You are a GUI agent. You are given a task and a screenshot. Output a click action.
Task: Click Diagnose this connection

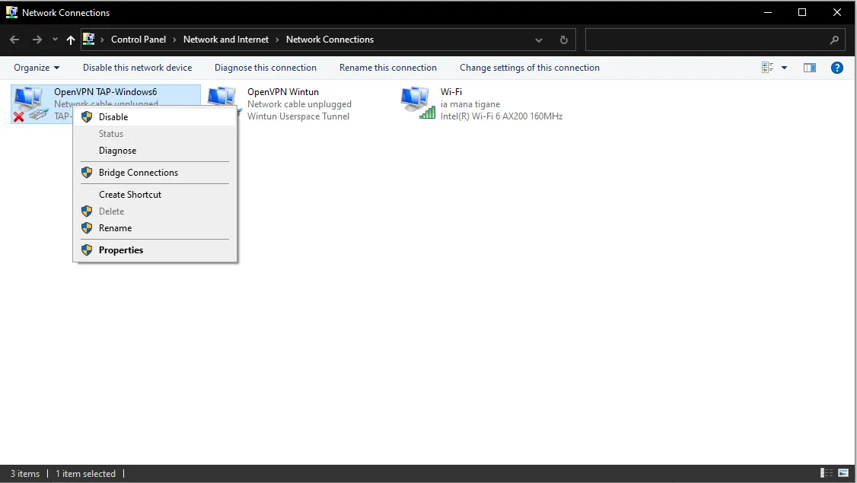[265, 68]
